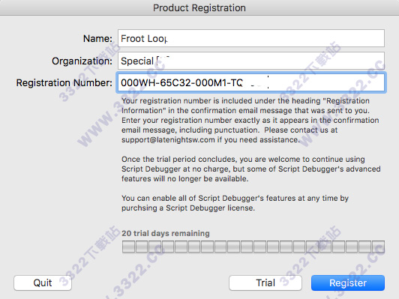Click the trial days progress bar

point(253,247)
